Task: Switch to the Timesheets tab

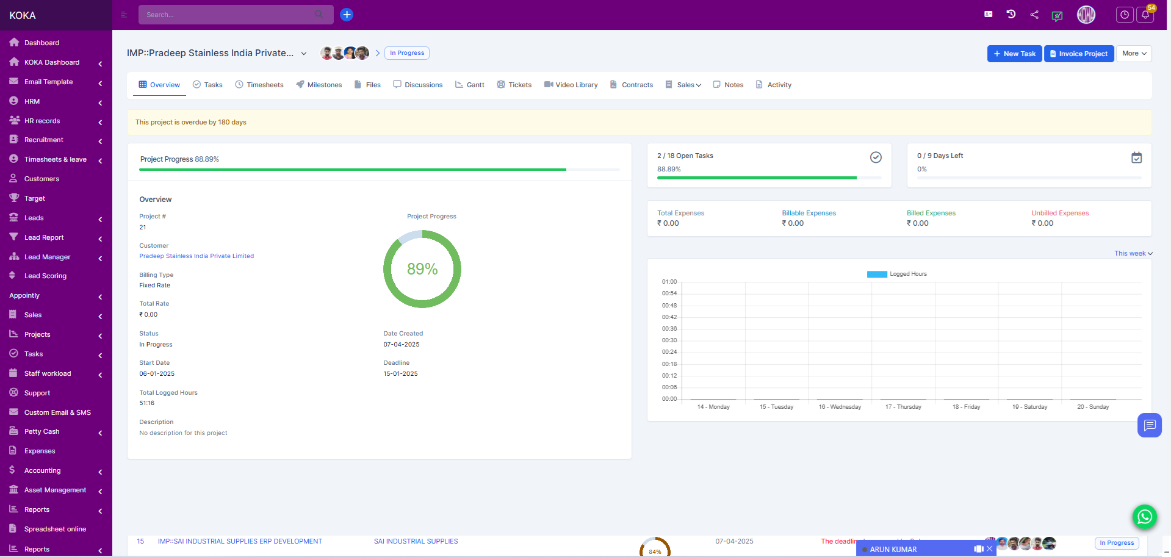Action: pyautogui.click(x=259, y=85)
